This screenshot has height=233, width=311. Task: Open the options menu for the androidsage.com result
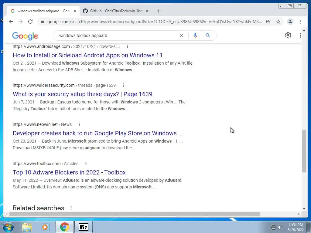[128, 46]
